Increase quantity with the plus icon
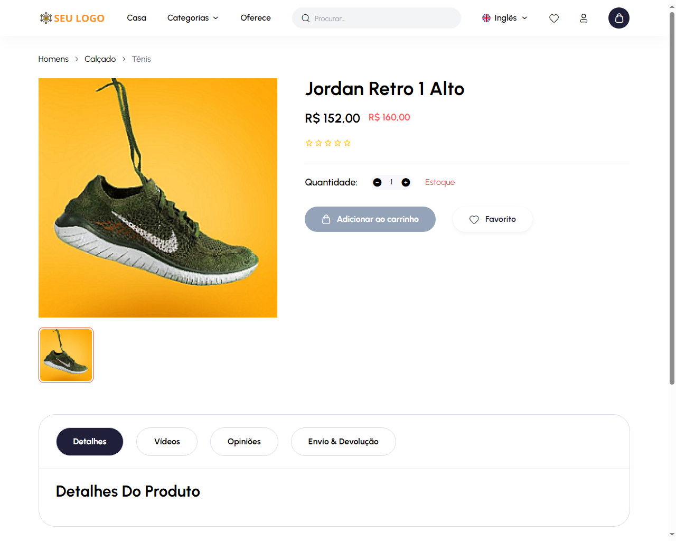Image resolution: width=676 pixels, height=541 pixels. coord(406,182)
